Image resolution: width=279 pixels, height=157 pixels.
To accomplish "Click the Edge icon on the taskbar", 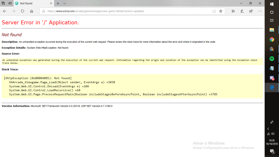I will [272, 88].
